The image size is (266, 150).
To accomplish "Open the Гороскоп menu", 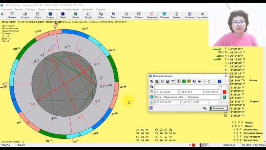I will pyautogui.click(x=7, y=10).
